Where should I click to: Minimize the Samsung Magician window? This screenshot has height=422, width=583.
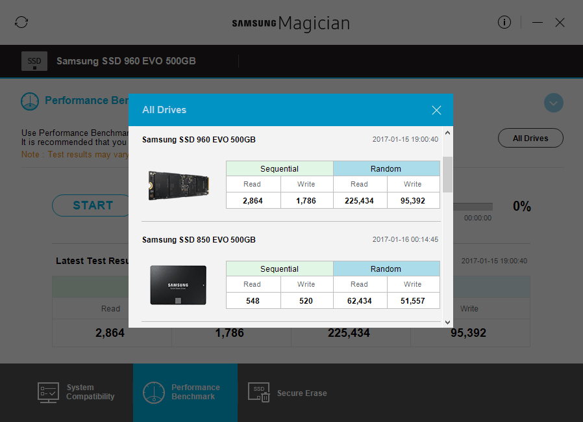pos(538,23)
